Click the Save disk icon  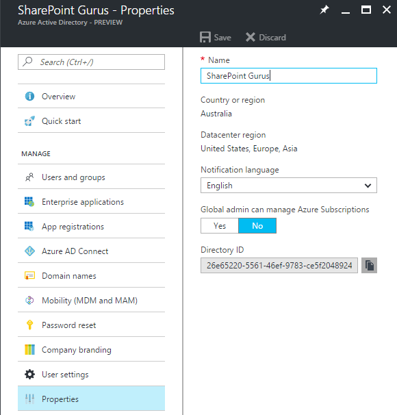[x=205, y=37]
